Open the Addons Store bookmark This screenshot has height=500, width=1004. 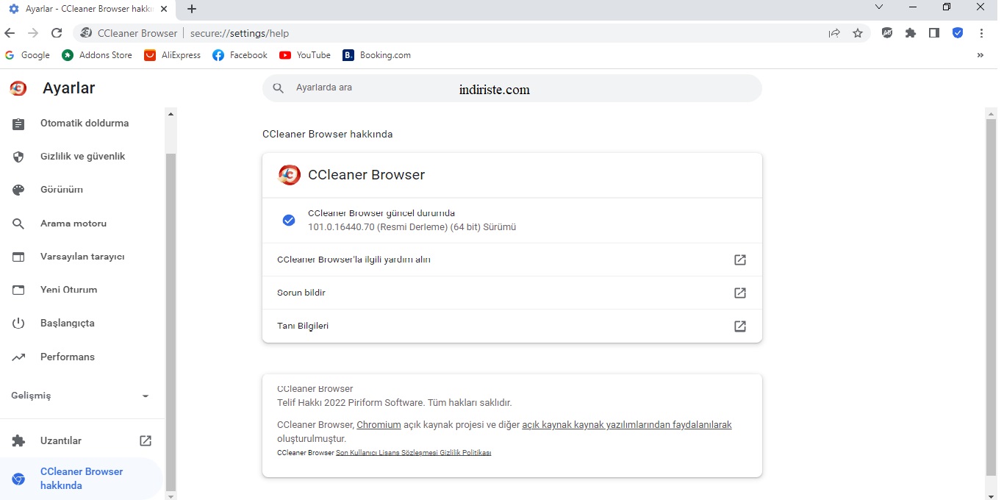(97, 55)
